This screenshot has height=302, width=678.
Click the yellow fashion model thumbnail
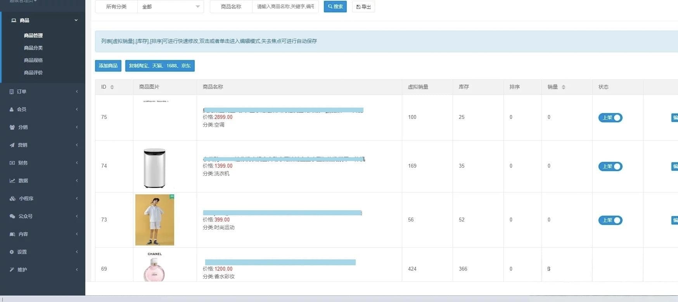coord(155,220)
